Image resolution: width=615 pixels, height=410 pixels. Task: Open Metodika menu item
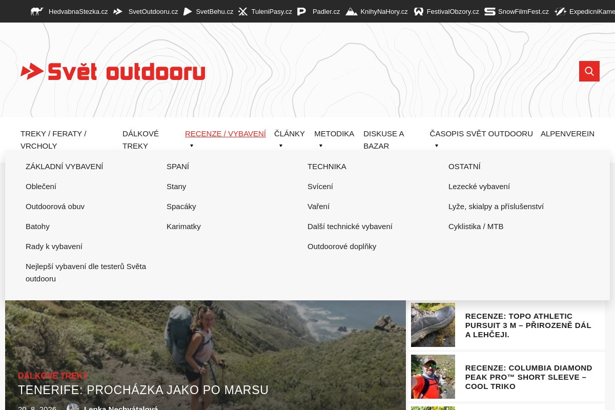pos(334,133)
